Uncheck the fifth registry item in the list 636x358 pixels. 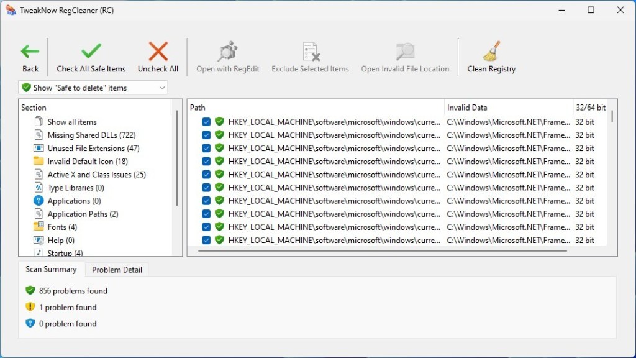pyautogui.click(x=206, y=174)
